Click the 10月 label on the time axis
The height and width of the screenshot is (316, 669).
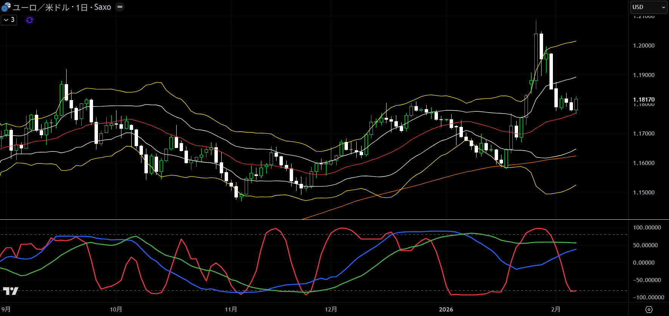116,309
